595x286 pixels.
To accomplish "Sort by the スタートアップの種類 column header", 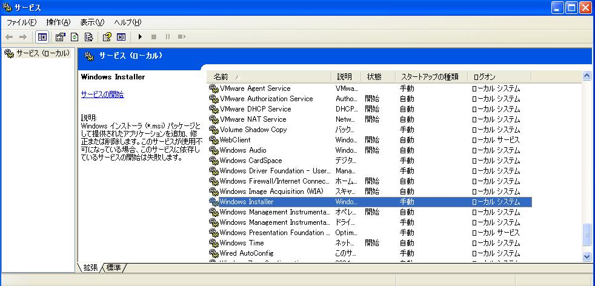I will click(x=431, y=77).
